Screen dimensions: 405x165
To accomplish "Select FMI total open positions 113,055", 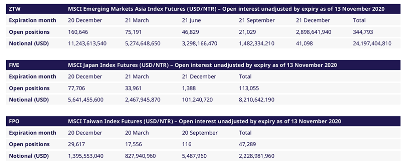I will tap(249, 88).
